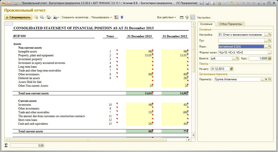Open the Расшифровать dropdown menu
This screenshot has height=152, width=278.
click(x=101, y=17)
